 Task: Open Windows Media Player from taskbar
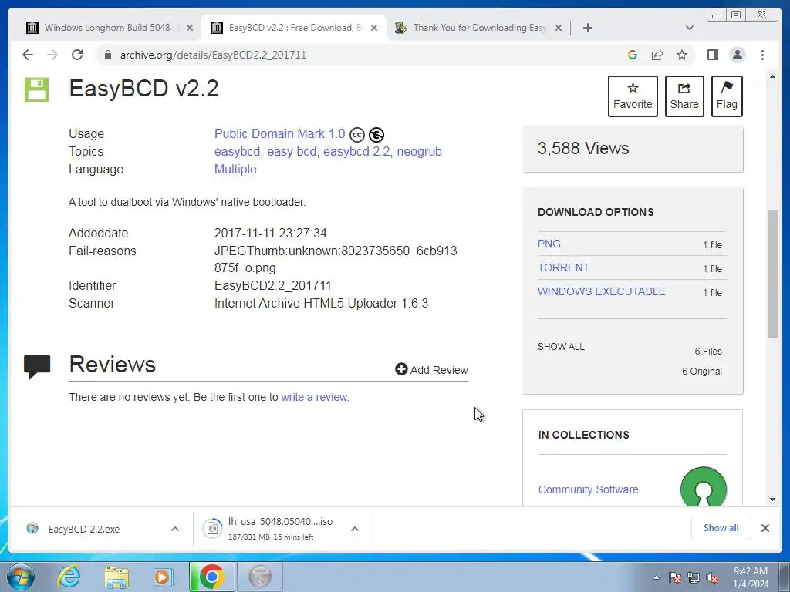pos(163,577)
